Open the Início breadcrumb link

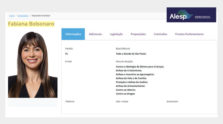(x=12, y=16)
